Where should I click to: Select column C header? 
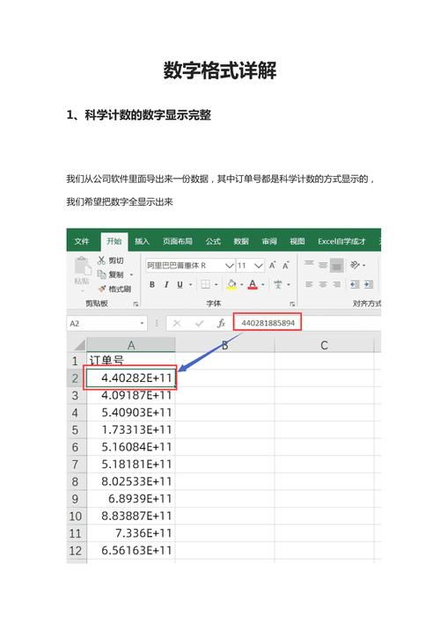[x=325, y=345]
